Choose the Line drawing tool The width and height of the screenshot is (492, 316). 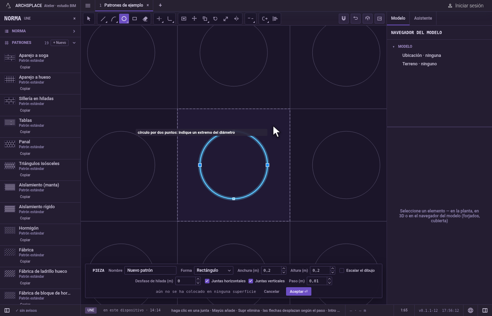[x=103, y=19]
